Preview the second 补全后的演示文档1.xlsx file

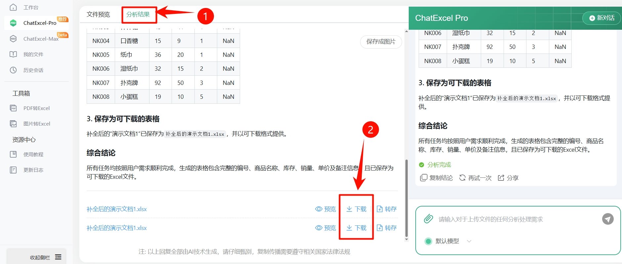(325, 228)
